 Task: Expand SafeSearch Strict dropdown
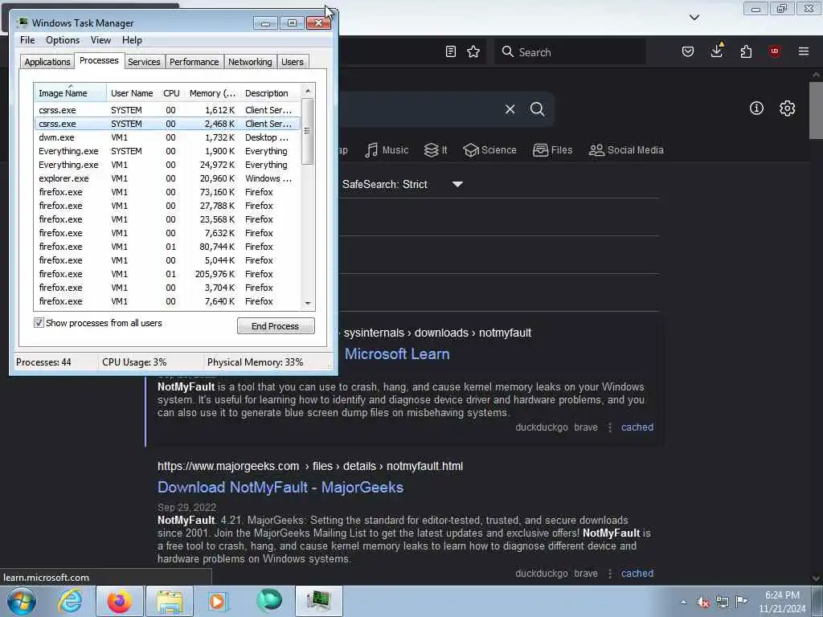click(457, 184)
